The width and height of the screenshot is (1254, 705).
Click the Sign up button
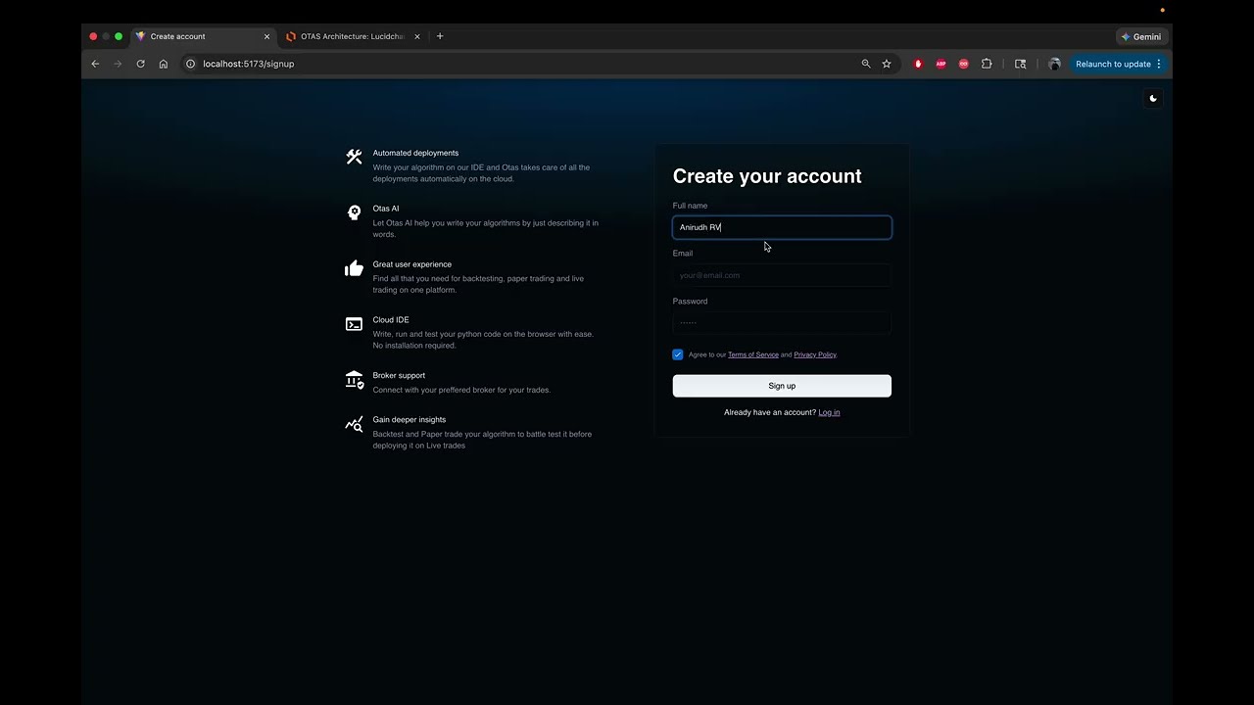782,386
